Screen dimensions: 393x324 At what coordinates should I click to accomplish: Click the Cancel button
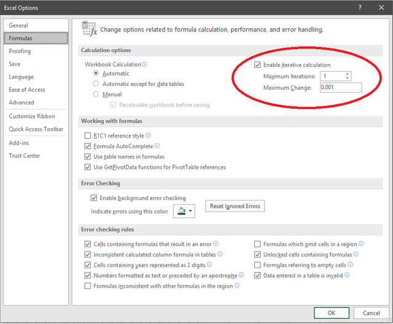pyautogui.click(x=371, y=313)
